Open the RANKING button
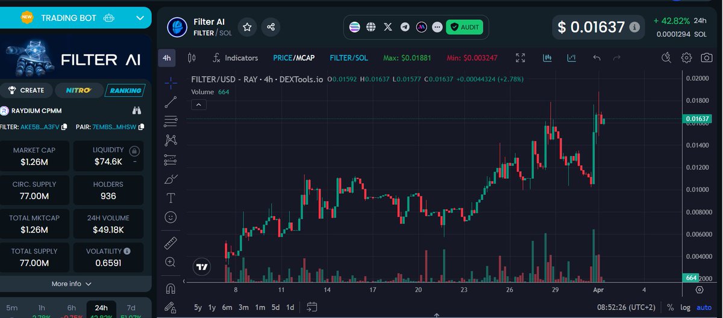This screenshot has width=723, height=318. [x=126, y=90]
